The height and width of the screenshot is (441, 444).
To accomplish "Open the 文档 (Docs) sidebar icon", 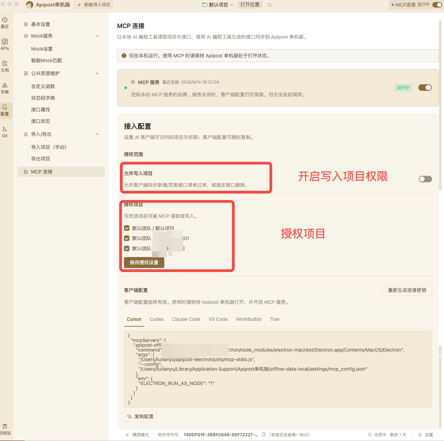I will click(x=5, y=66).
